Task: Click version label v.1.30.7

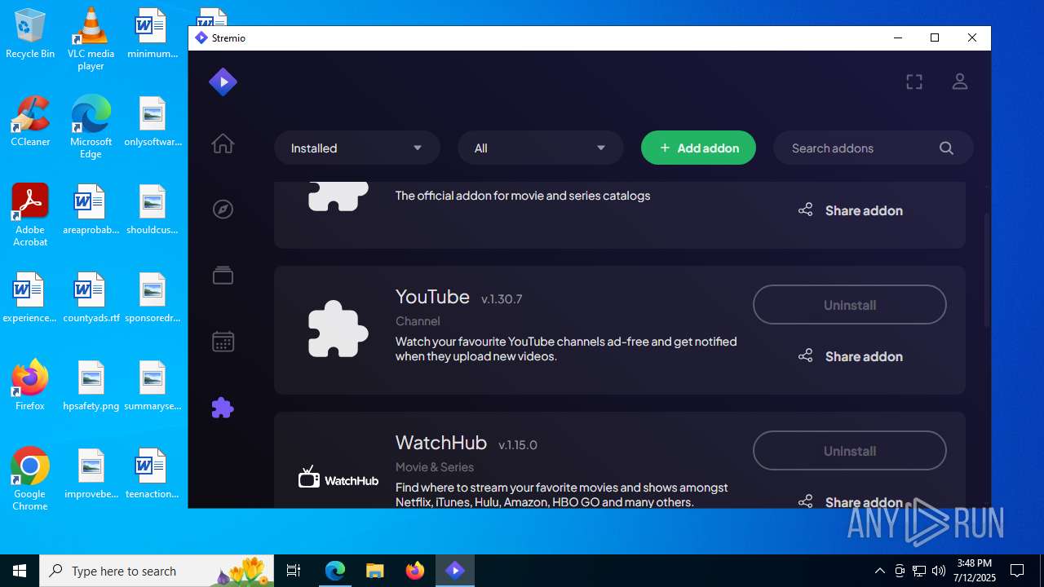Action: tap(502, 299)
